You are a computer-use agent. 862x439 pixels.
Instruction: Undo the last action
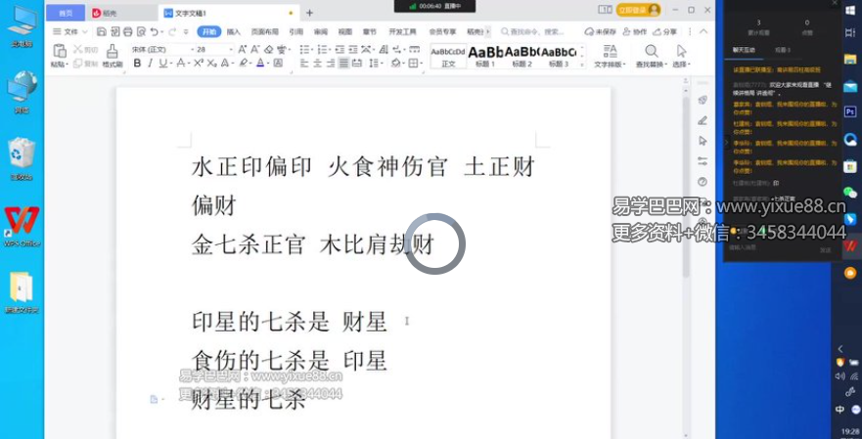155,32
